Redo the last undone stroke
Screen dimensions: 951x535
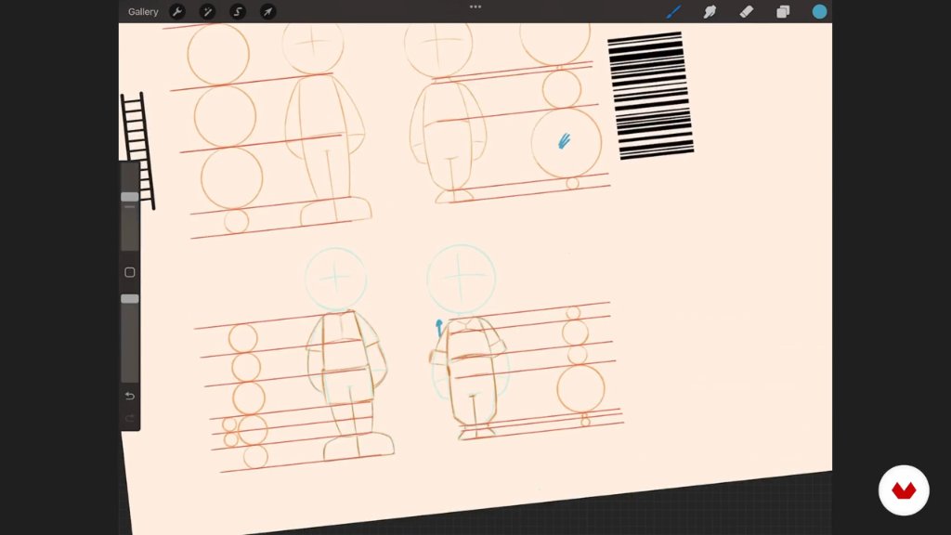(130, 418)
